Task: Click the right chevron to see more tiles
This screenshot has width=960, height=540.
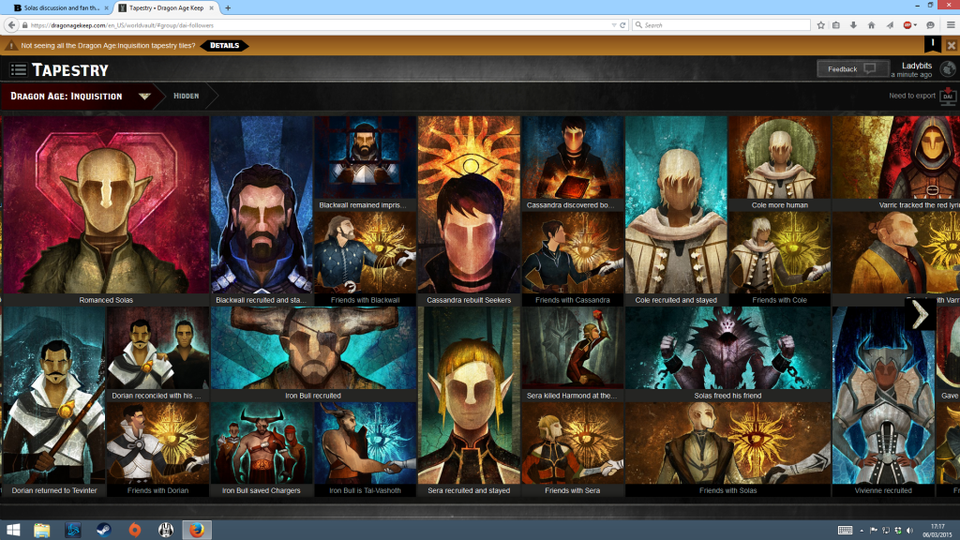Action: (919, 314)
